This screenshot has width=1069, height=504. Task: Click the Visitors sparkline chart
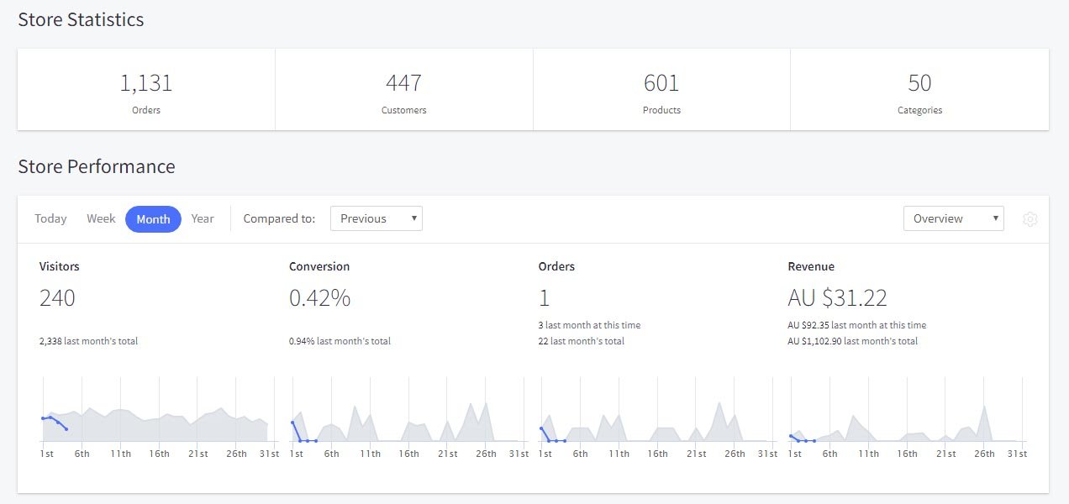point(155,416)
